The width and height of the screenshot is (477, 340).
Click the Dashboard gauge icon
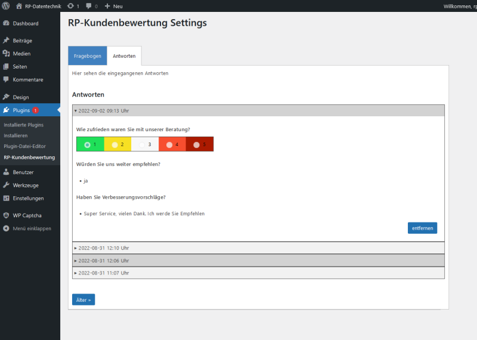(6, 23)
